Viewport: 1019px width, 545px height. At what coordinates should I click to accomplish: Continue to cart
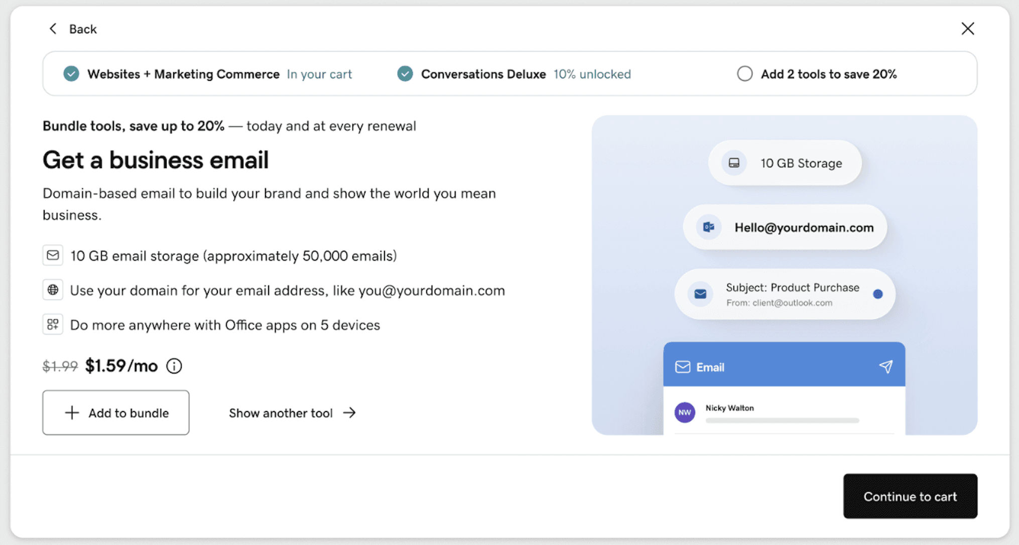coord(910,496)
